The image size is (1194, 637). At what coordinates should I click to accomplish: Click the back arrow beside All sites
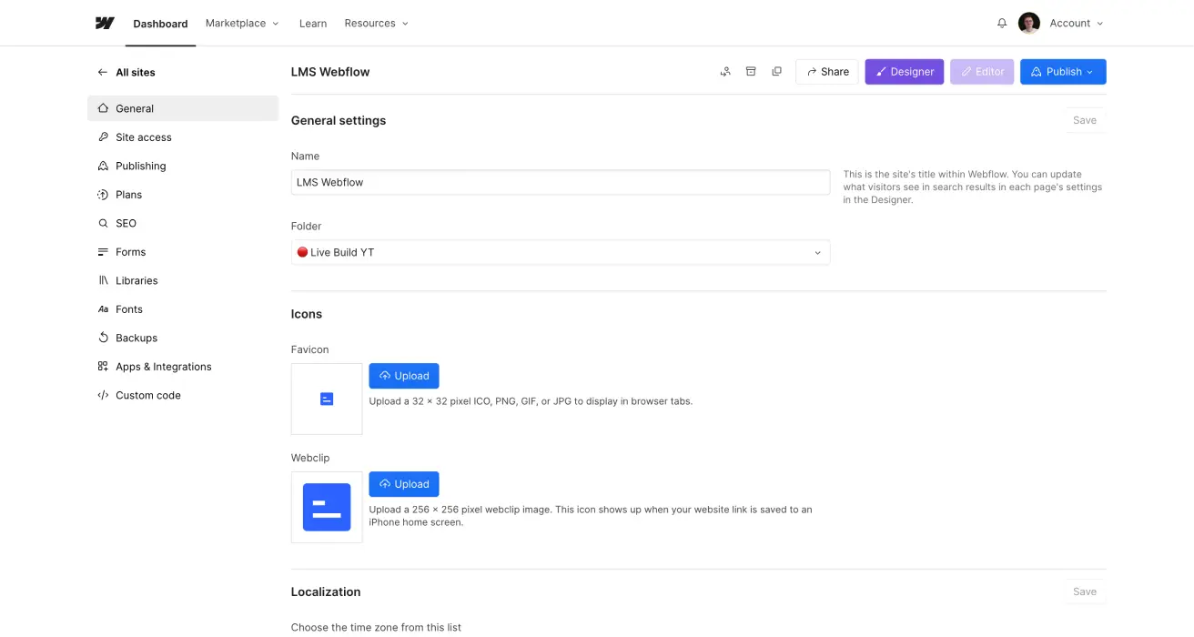point(102,72)
